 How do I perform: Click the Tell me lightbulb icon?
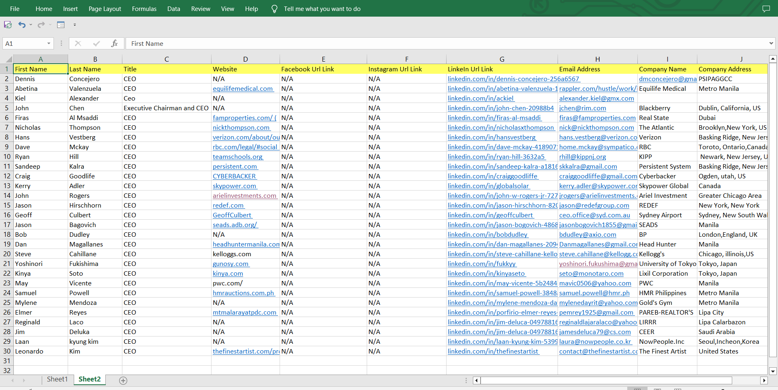coord(274,9)
